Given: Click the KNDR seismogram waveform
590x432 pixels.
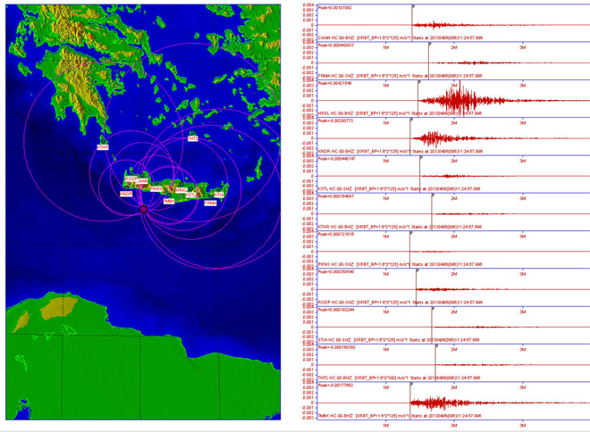Looking at the screenshot, I should point(429,138).
